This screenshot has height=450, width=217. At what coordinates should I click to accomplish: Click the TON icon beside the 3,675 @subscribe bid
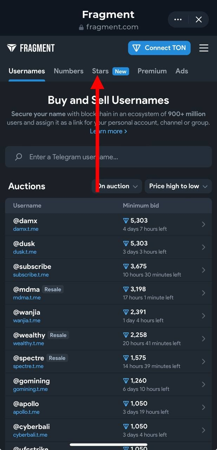[x=126, y=266]
